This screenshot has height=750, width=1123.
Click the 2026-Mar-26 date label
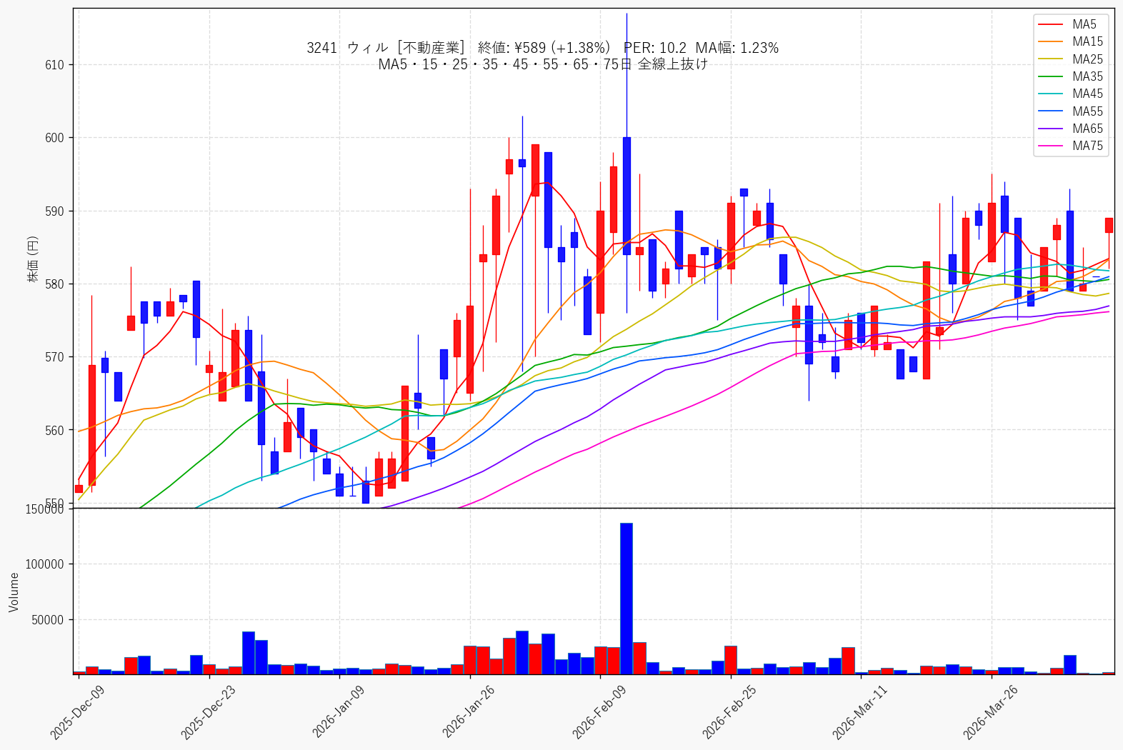990,711
